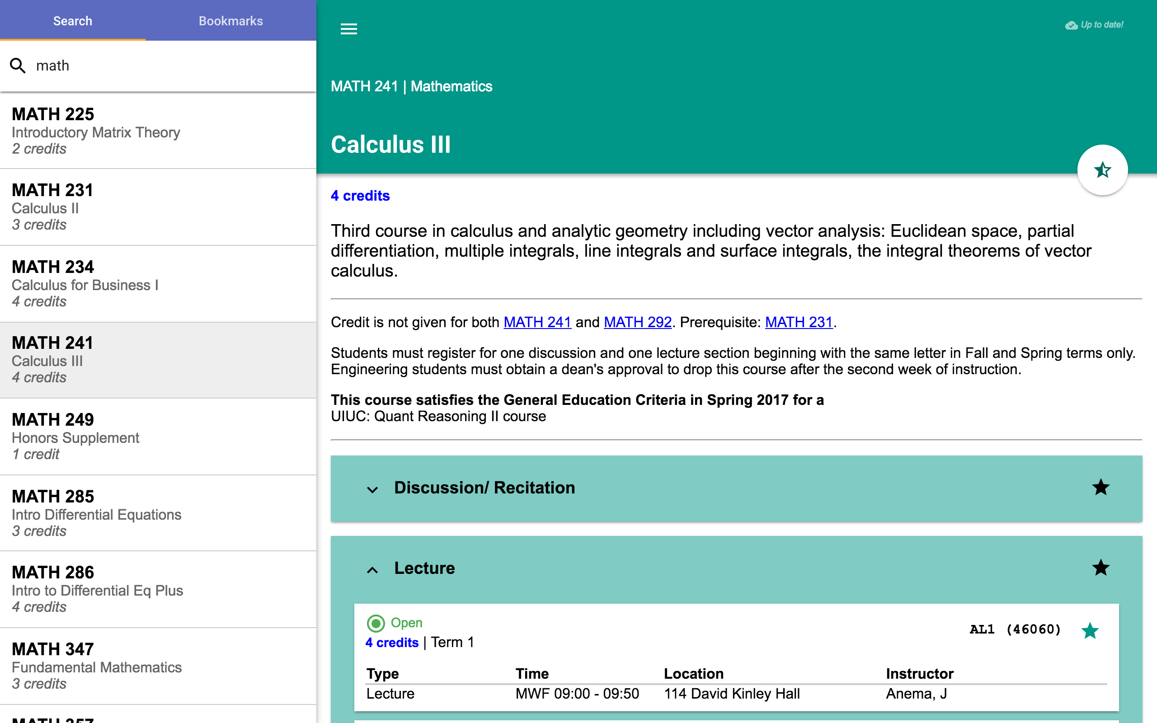This screenshot has width=1157, height=723.
Task: Select the Bookmarks tab
Action: (230, 21)
